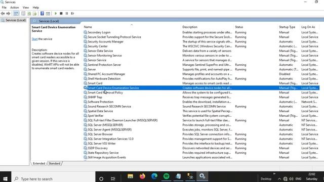The image size is (324, 182).
Task: Sort by the Startup Type column header
Action: coord(287,27)
